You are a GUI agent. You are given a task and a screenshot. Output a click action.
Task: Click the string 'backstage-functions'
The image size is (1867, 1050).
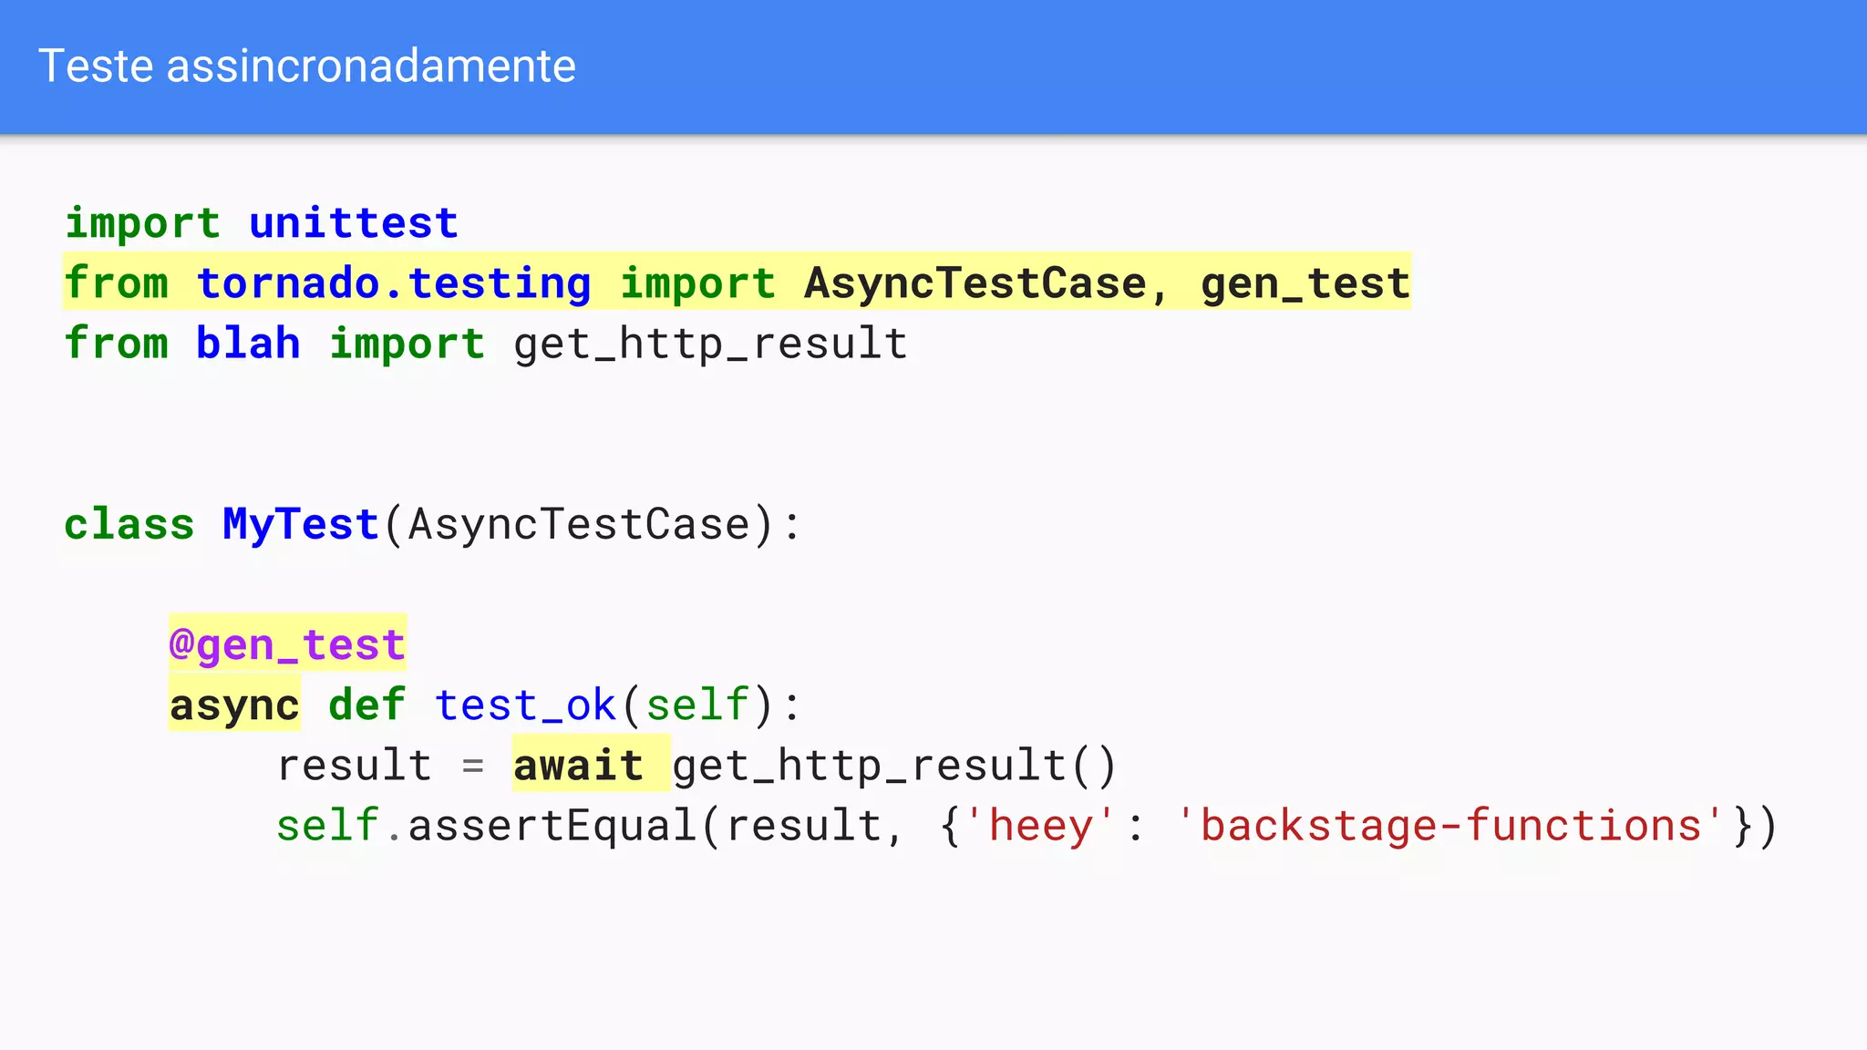pyautogui.click(x=1450, y=826)
